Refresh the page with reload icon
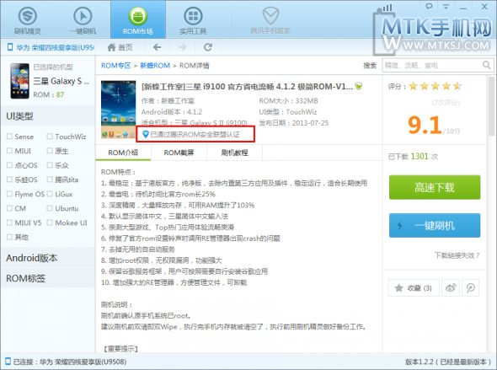 pos(208,47)
